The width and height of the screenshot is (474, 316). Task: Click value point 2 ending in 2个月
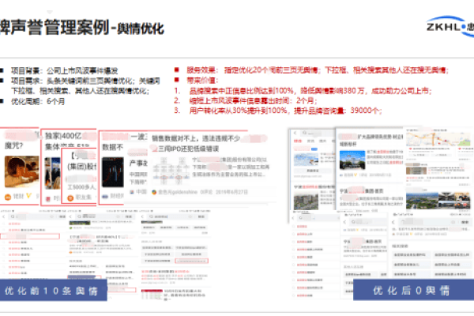click(x=253, y=100)
